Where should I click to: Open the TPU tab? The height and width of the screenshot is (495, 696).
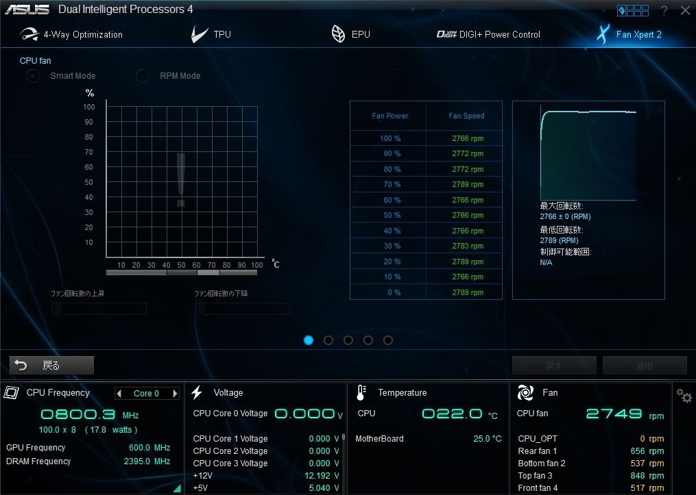(211, 34)
